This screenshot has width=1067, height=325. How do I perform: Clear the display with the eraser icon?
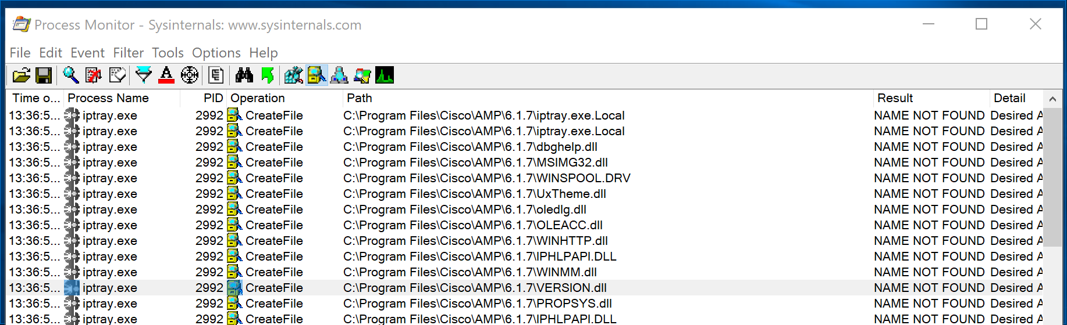coord(118,75)
